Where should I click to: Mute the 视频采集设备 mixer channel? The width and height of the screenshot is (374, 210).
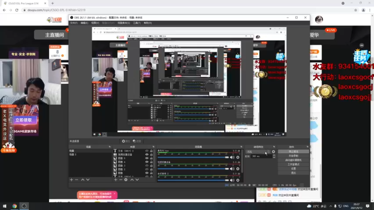point(232,168)
